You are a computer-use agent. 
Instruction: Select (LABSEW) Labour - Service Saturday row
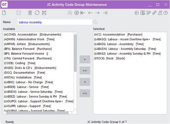39,92
